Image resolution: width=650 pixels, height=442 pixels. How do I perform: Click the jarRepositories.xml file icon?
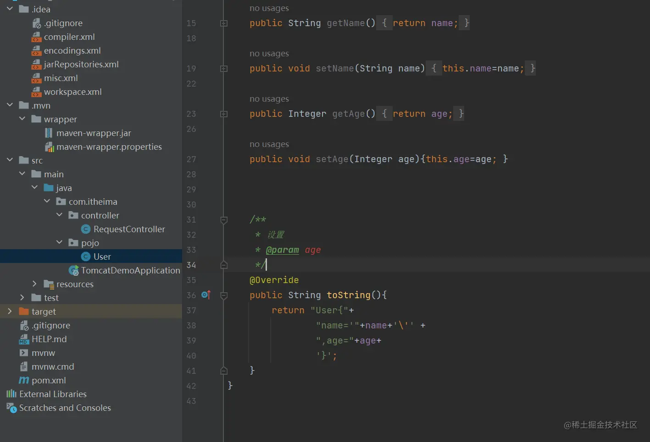pos(36,64)
